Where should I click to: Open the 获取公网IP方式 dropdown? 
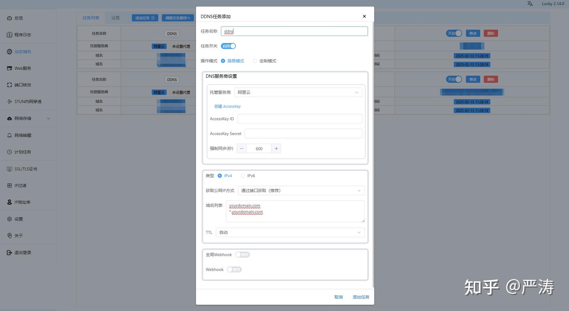point(300,190)
